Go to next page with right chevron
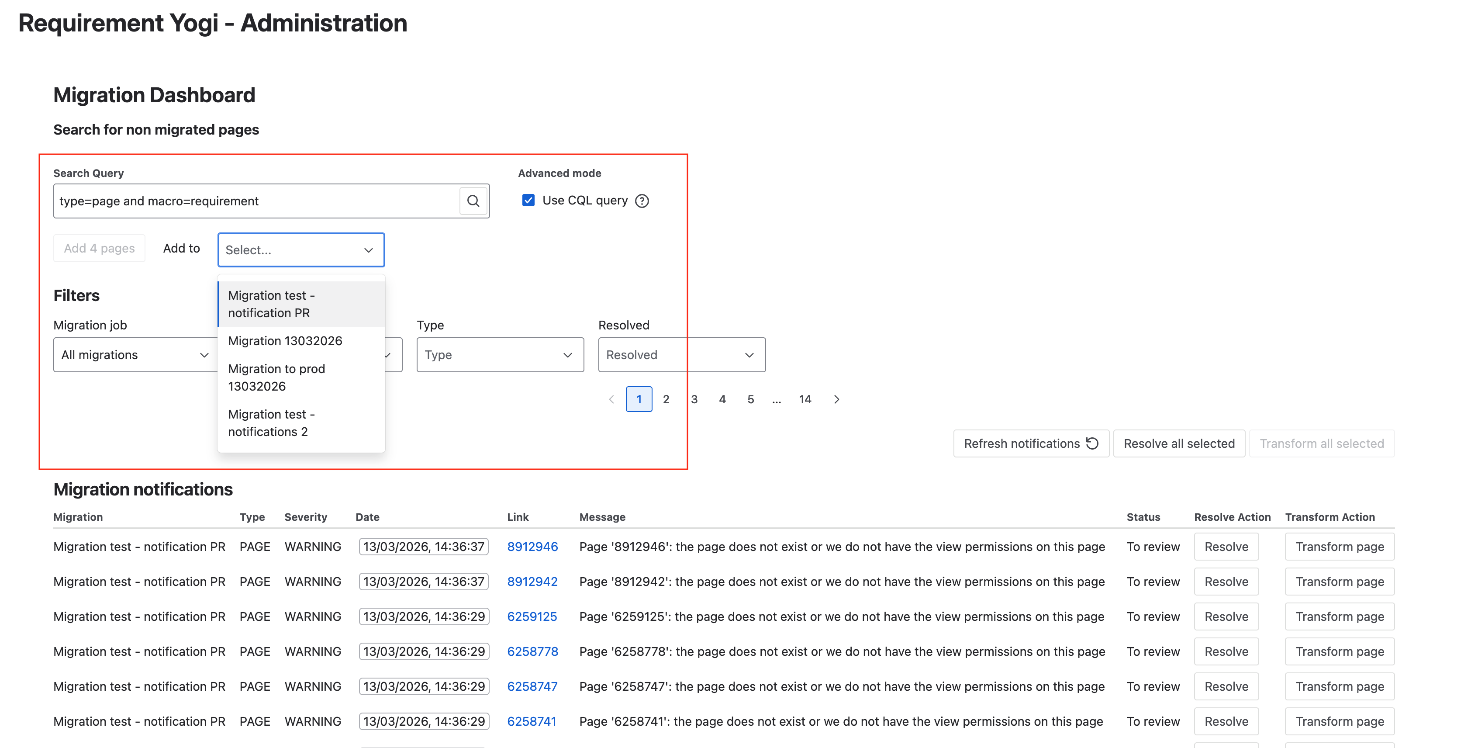The width and height of the screenshot is (1478, 748). [x=836, y=399]
